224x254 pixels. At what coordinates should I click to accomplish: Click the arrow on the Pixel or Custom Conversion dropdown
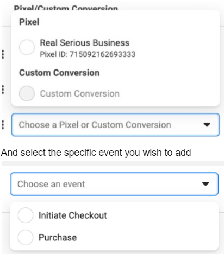point(207,125)
